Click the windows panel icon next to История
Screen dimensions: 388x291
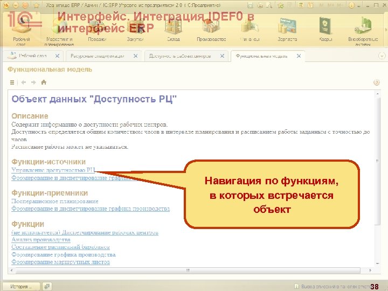47,286
